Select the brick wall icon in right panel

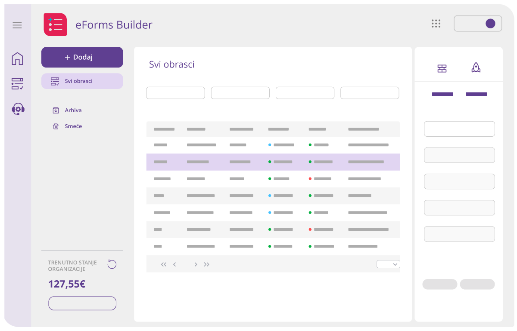tap(442, 68)
